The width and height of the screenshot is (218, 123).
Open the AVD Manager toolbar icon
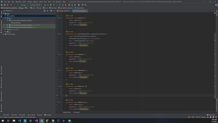72,5
